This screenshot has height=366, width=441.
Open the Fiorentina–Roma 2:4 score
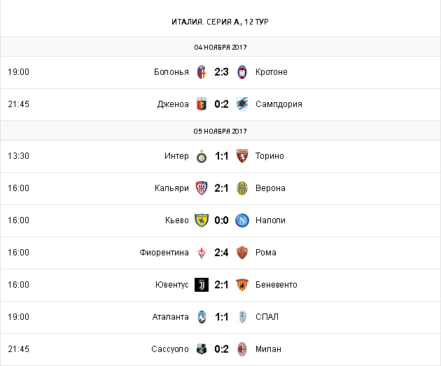(x=222, y=253)
